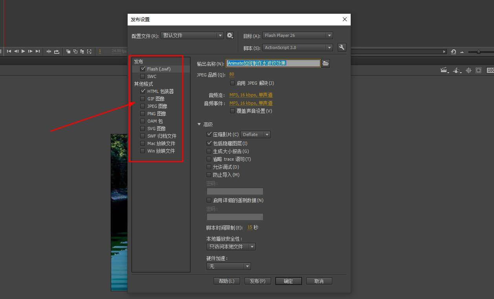Open the profile options gear icon
494x299 pixels.
pos(230,36)
